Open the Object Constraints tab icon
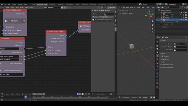This screenshot has height=106, width=188. click(x=157, y=77)
